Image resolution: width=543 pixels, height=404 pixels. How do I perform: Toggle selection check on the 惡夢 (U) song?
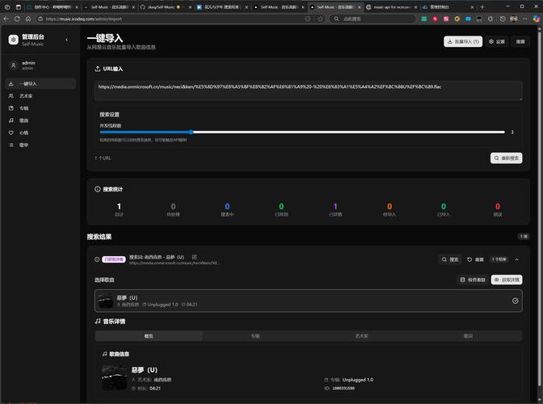tap(515, 301)
